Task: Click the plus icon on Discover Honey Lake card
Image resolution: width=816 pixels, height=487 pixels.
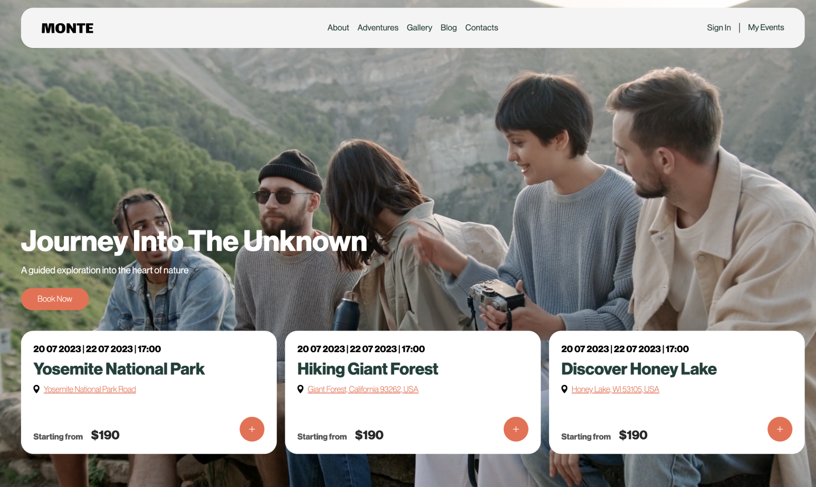Action: pyautogui.click(x=780, y=429)
